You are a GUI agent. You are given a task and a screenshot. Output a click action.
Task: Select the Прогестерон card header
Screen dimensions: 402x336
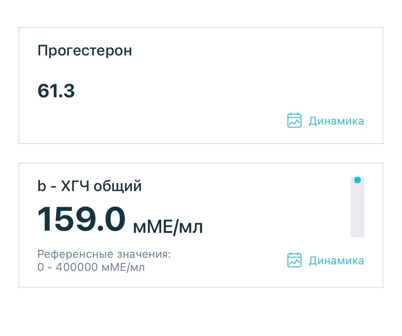(84, 50)
